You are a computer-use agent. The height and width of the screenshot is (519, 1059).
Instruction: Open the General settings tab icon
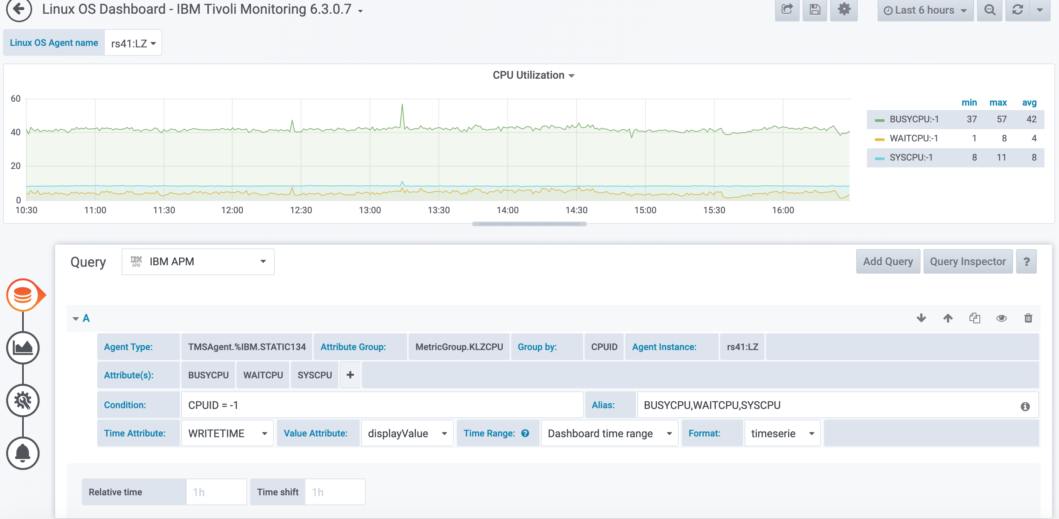pos(23,401)
